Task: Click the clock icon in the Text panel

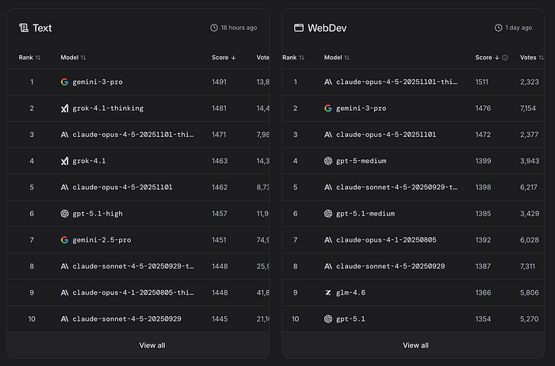Action: click(214, 28)
